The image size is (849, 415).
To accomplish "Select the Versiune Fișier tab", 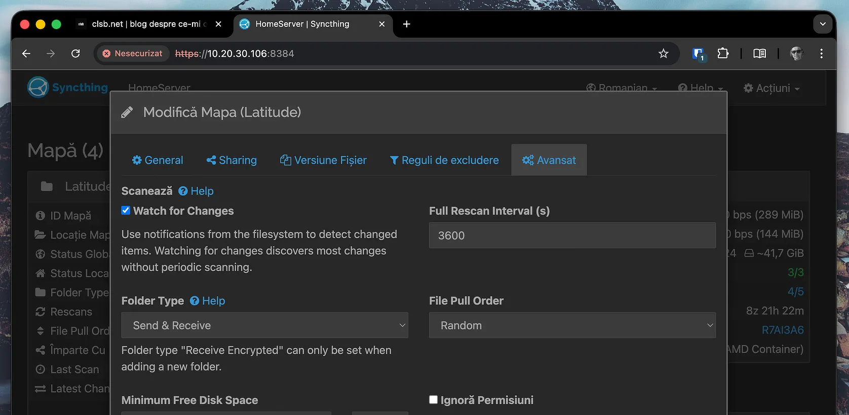I will pyautogui.click(x=323, y=160).
